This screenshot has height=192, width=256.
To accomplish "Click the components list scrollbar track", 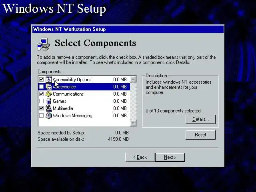I will [133, 101].
